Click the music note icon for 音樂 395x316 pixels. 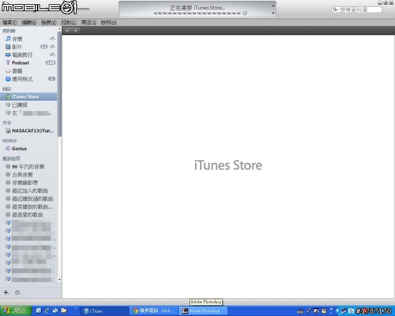tap(8, 38)
